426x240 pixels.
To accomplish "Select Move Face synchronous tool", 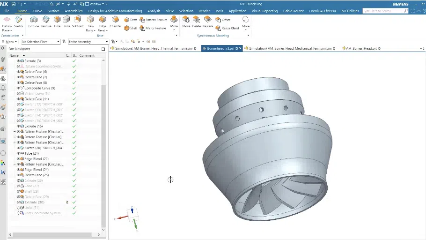I will pyautogui.click(x=186, y=22).
